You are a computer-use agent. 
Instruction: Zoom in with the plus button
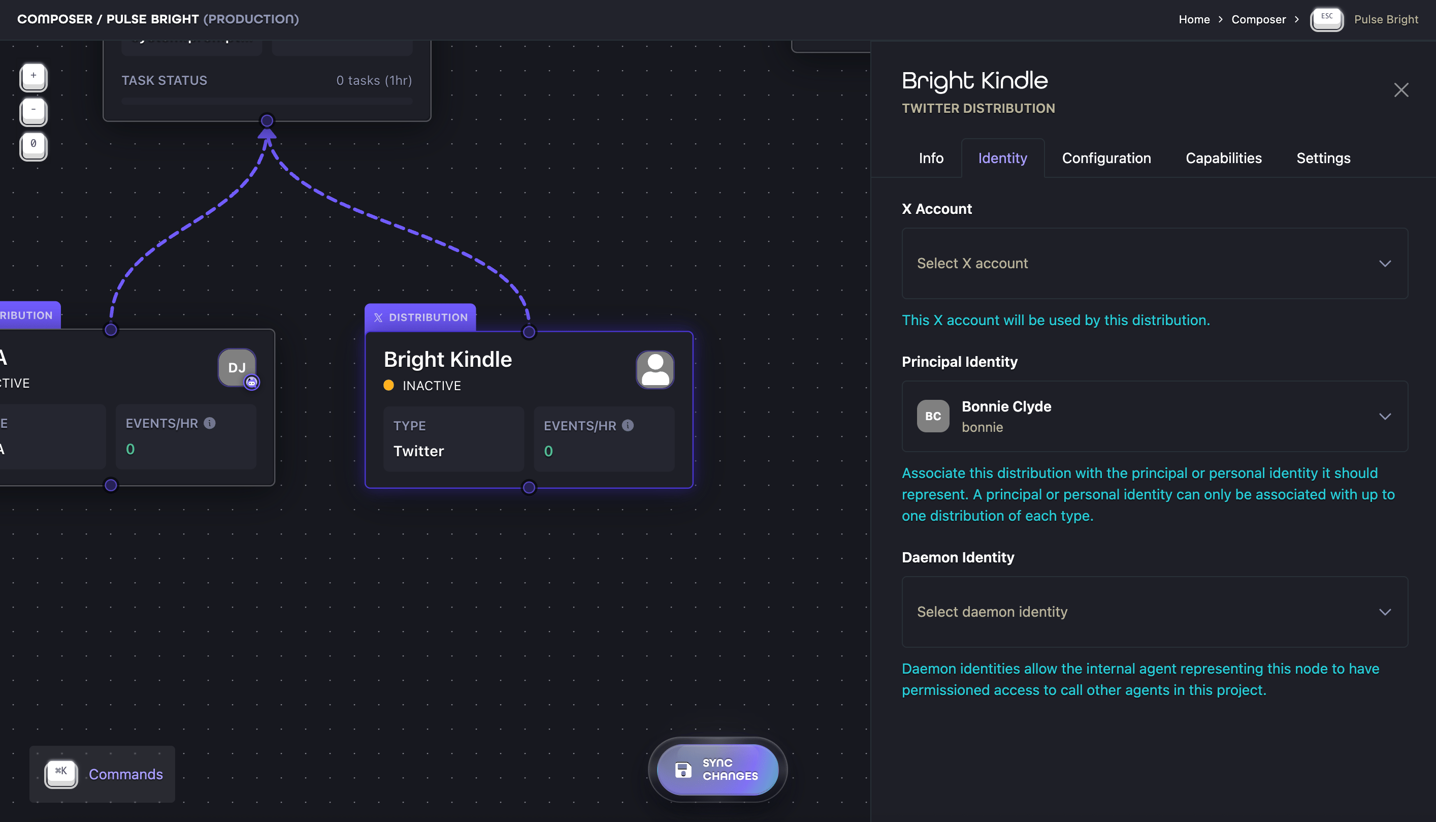pyautogui.click(x=34, y=77)
